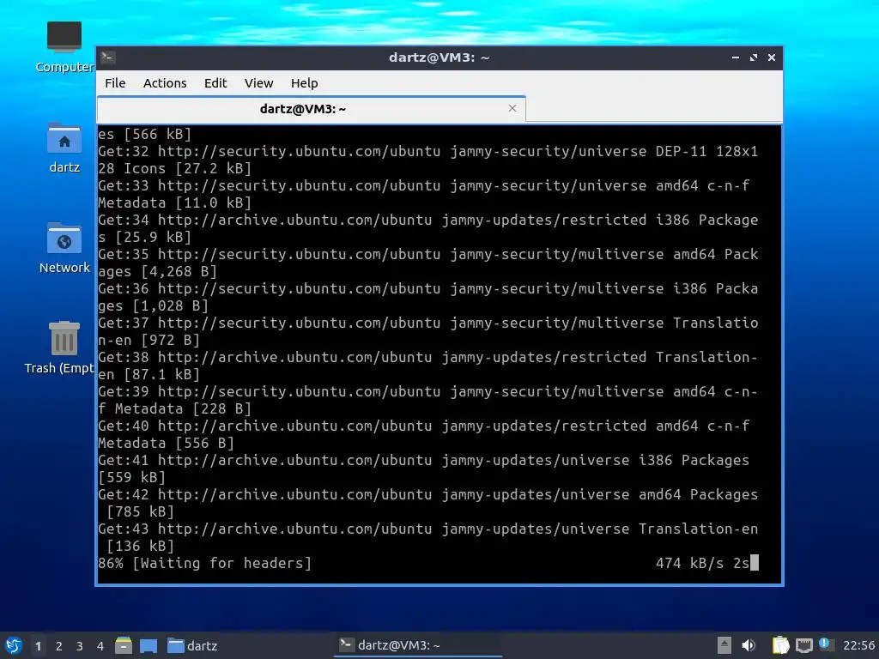
Task: Select the dartz@VM3: ~ terminal tab
Action: [x=311, y=109]
